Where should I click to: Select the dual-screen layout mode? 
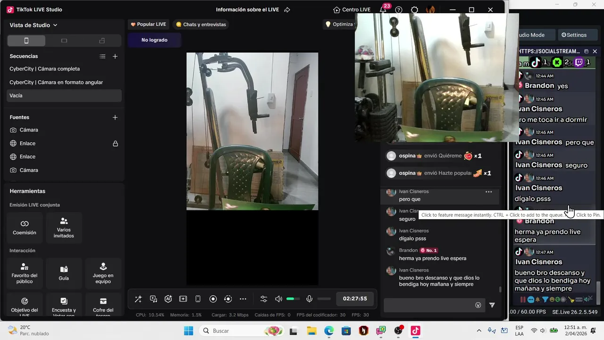pyautogui.click(x=102, y=41)
